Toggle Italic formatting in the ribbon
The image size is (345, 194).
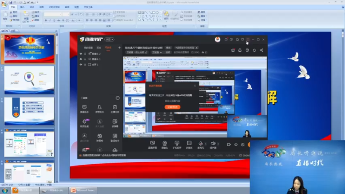coord(50,20)
